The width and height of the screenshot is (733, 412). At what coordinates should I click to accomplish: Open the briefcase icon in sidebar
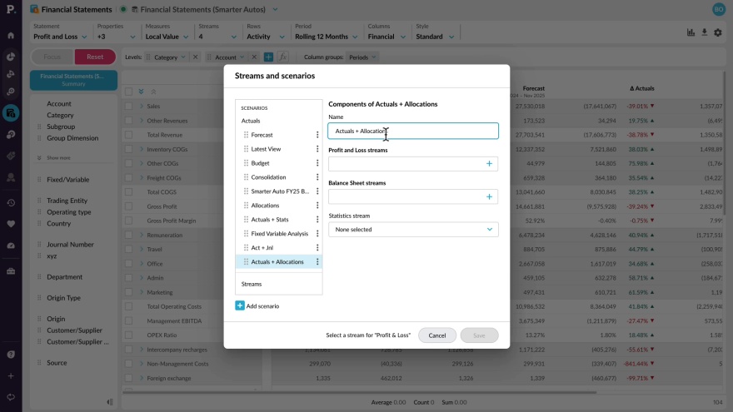click(11, 271)
